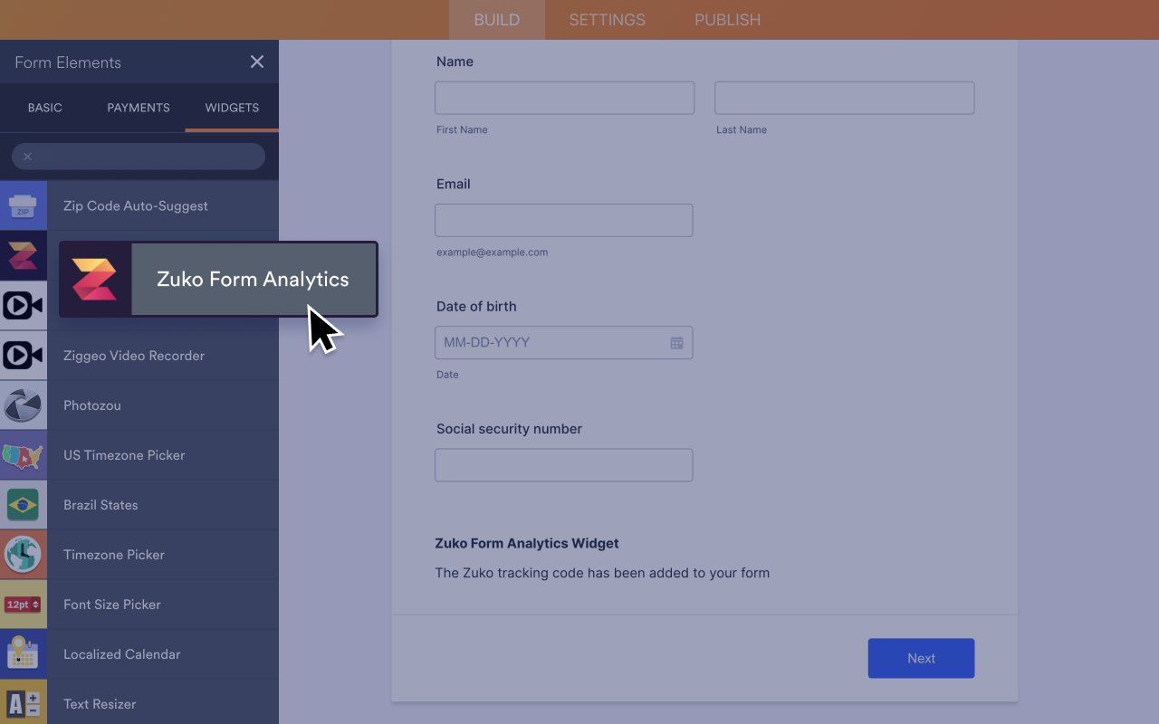Screen dimensions: 1159x724
Task: Select the US Timezone Picker map icon
Action: click(23, 454)
